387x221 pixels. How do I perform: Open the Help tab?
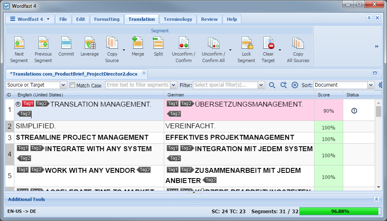[232, 19]
